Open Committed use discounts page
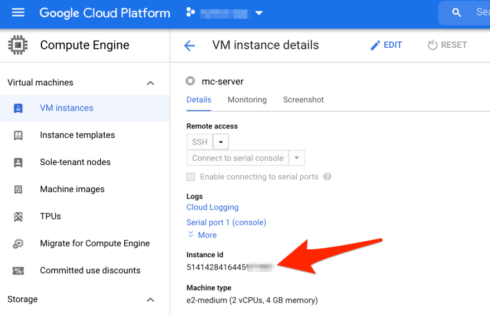This screenshot has height=314, width=490. point(90,270)
